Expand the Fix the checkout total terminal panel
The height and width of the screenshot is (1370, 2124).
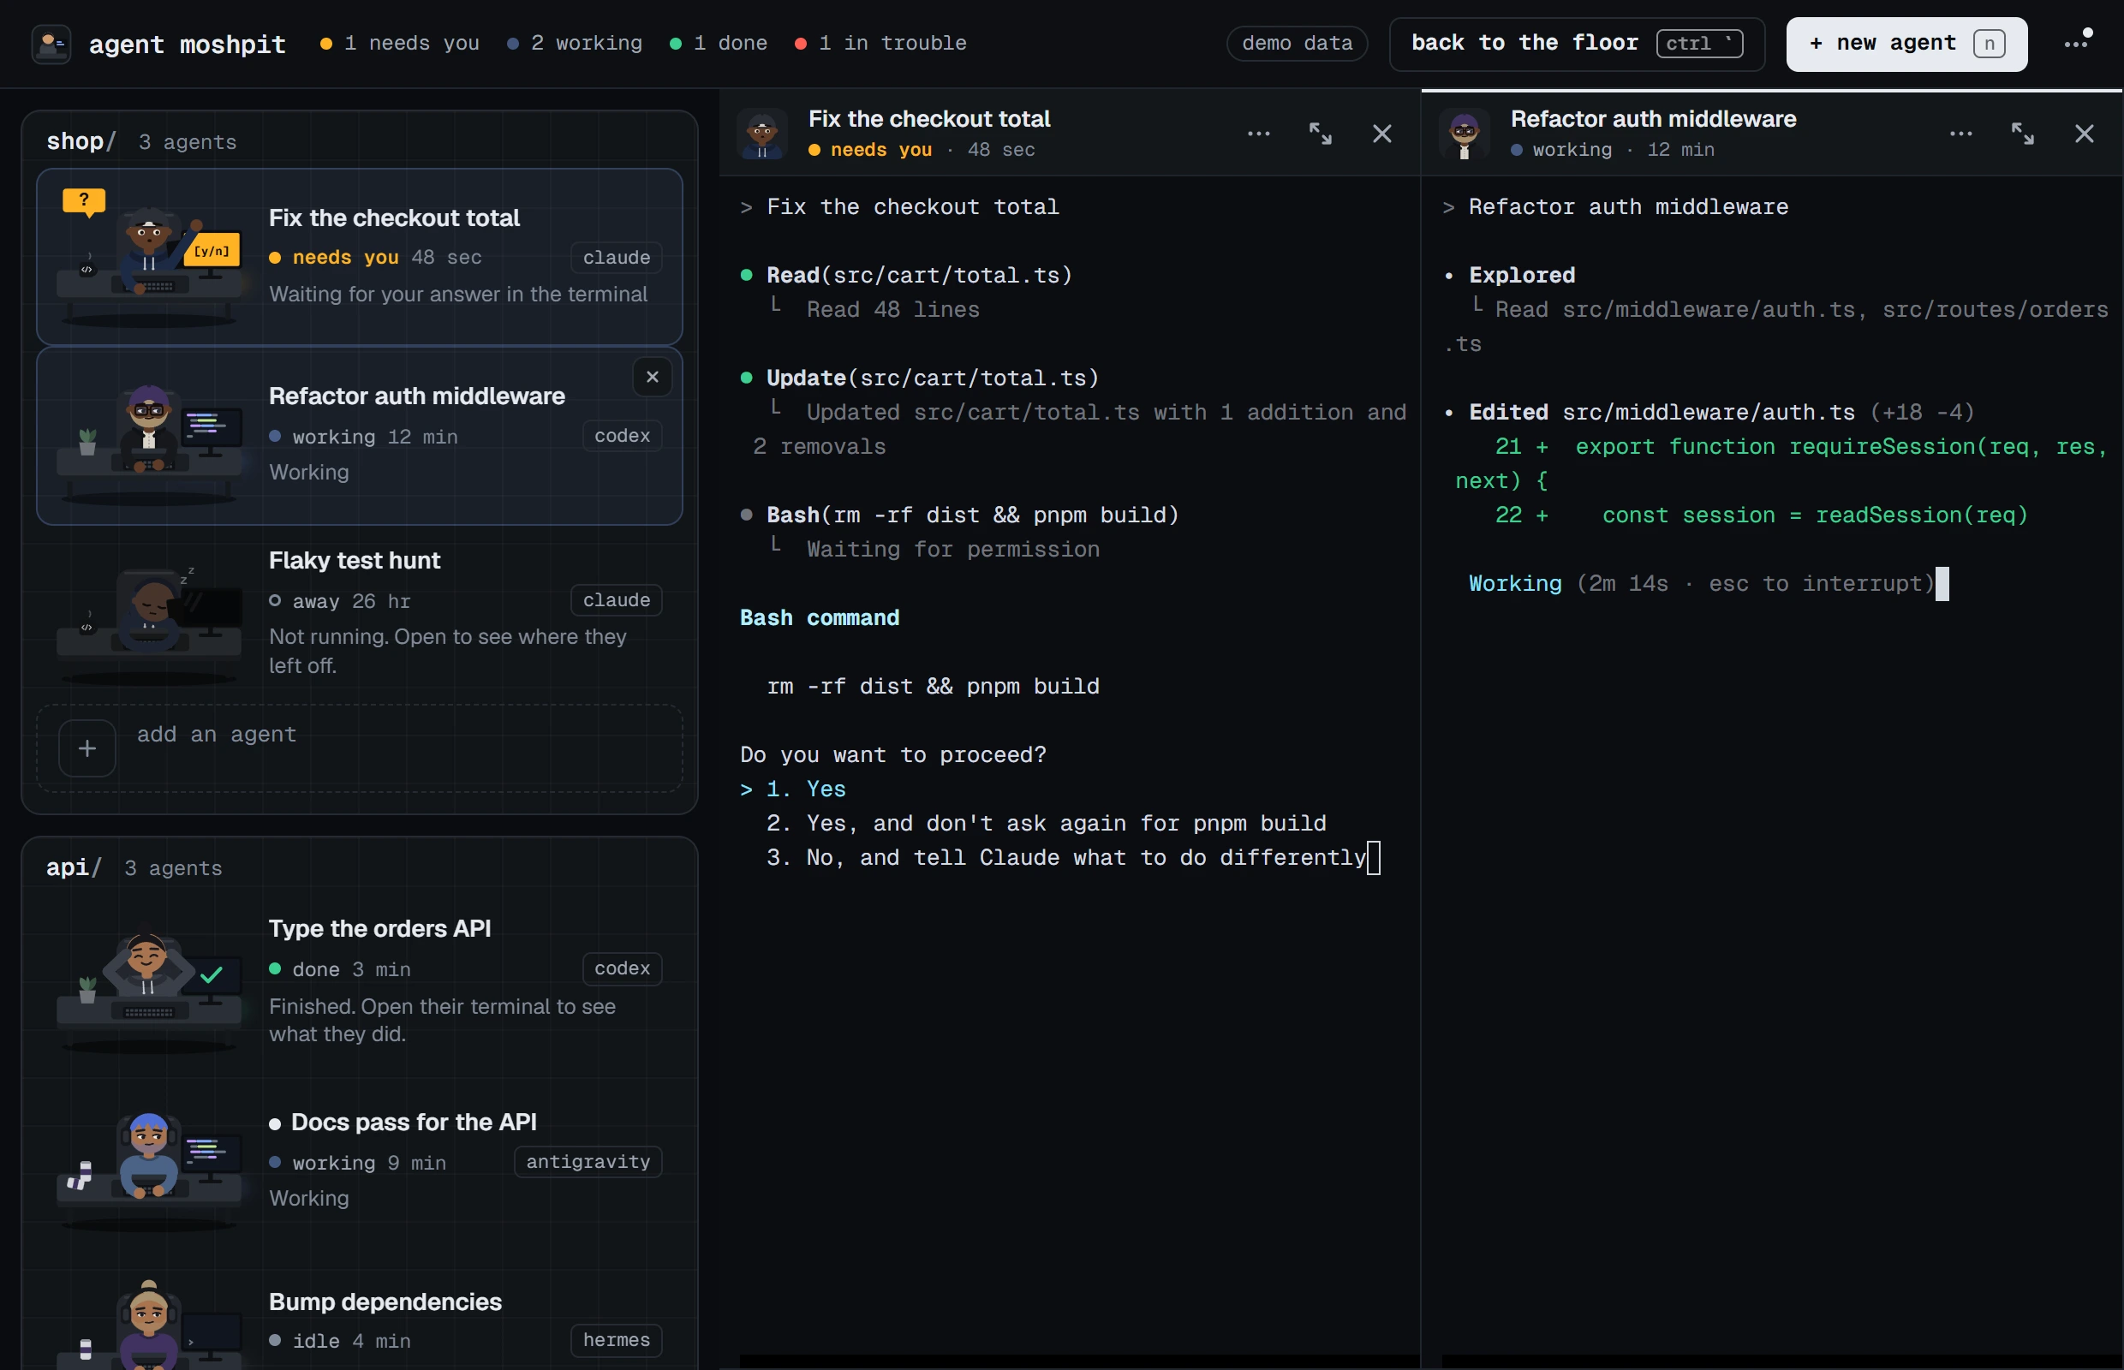tap(1321, 134)
